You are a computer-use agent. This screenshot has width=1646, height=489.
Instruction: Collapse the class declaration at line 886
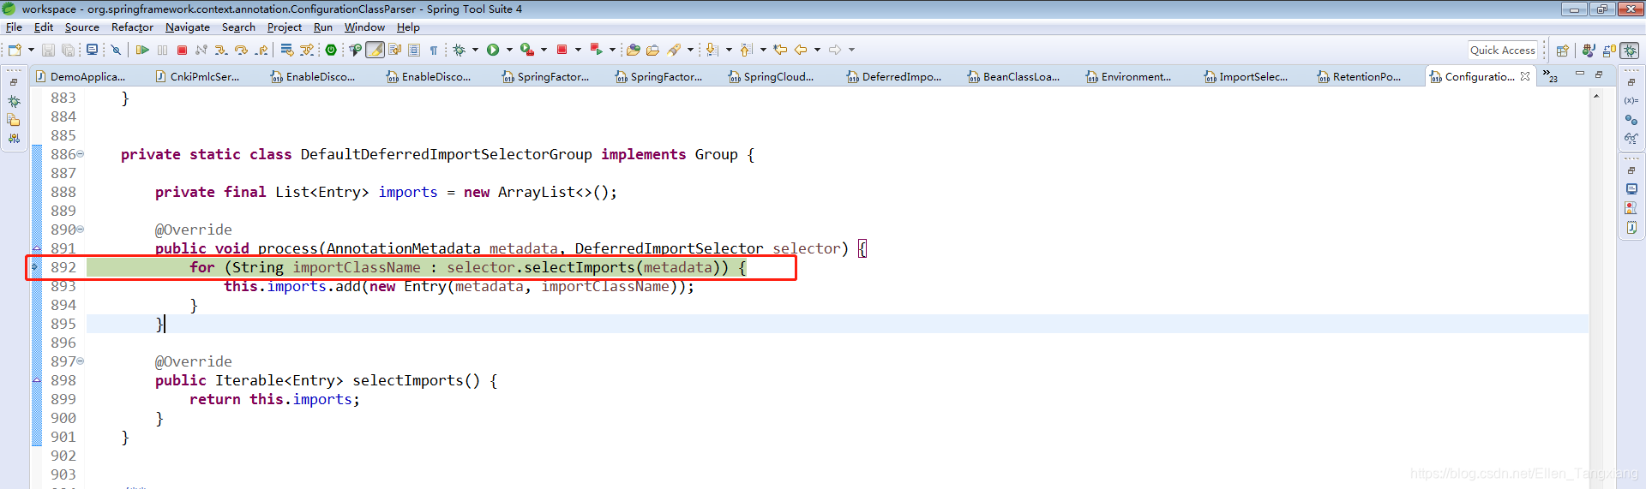click(x=81, y=154)
